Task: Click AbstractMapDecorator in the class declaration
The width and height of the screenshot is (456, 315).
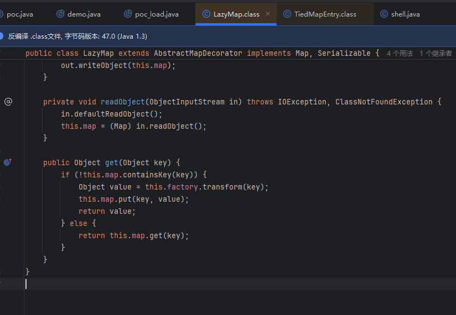Action: click(x=198, y=53)
